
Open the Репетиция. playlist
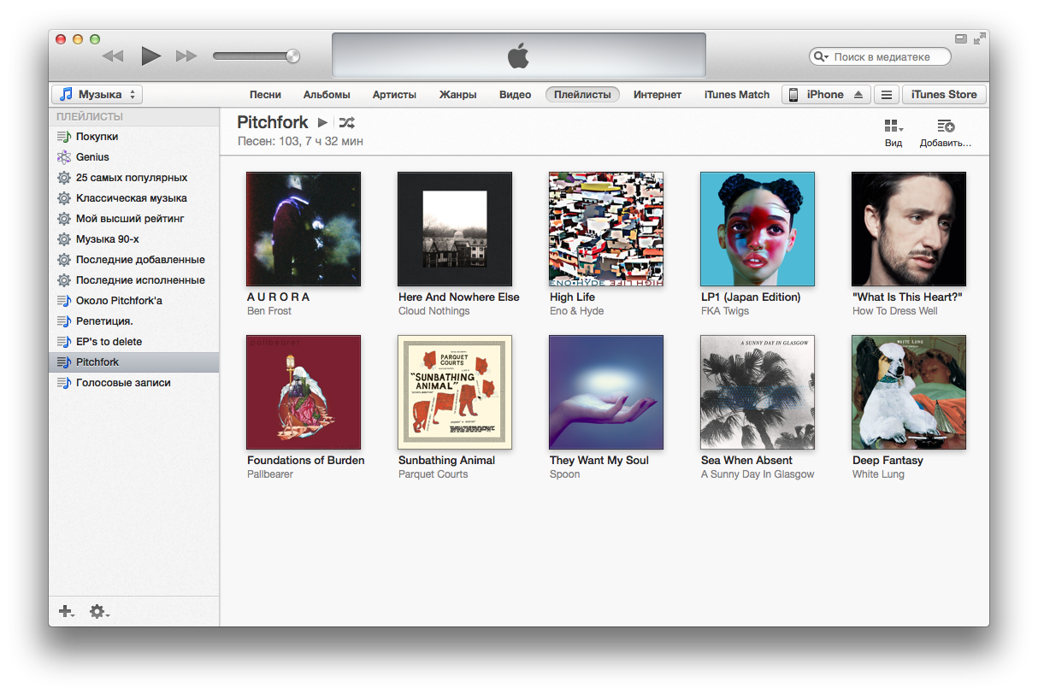pyautogui.click(x=133, y=321)
